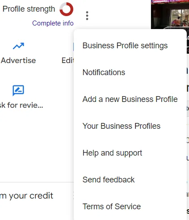The width and height of the screenshot is (189, 220).
Task: Open the three-dot more options menu
Action: [87, 16]
